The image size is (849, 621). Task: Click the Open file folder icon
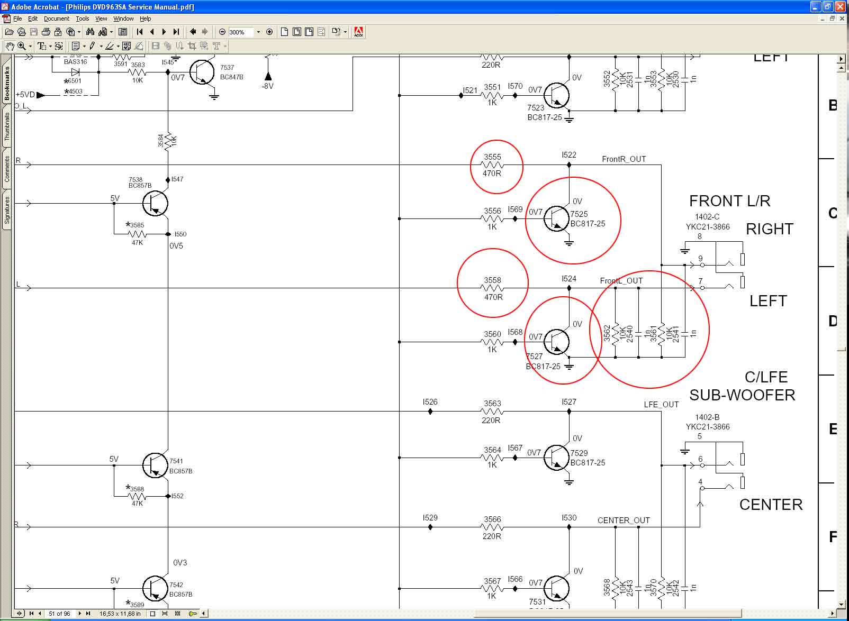(x=9, y=32)
